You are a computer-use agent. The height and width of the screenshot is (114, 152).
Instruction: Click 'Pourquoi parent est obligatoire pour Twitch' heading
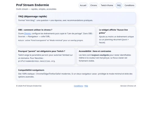click(42, 51)
